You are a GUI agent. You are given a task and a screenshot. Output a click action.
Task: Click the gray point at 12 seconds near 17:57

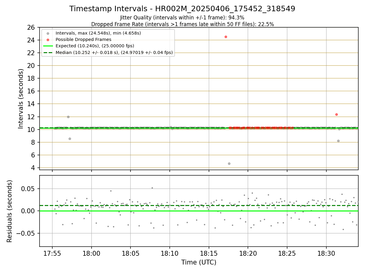point(68,117)
